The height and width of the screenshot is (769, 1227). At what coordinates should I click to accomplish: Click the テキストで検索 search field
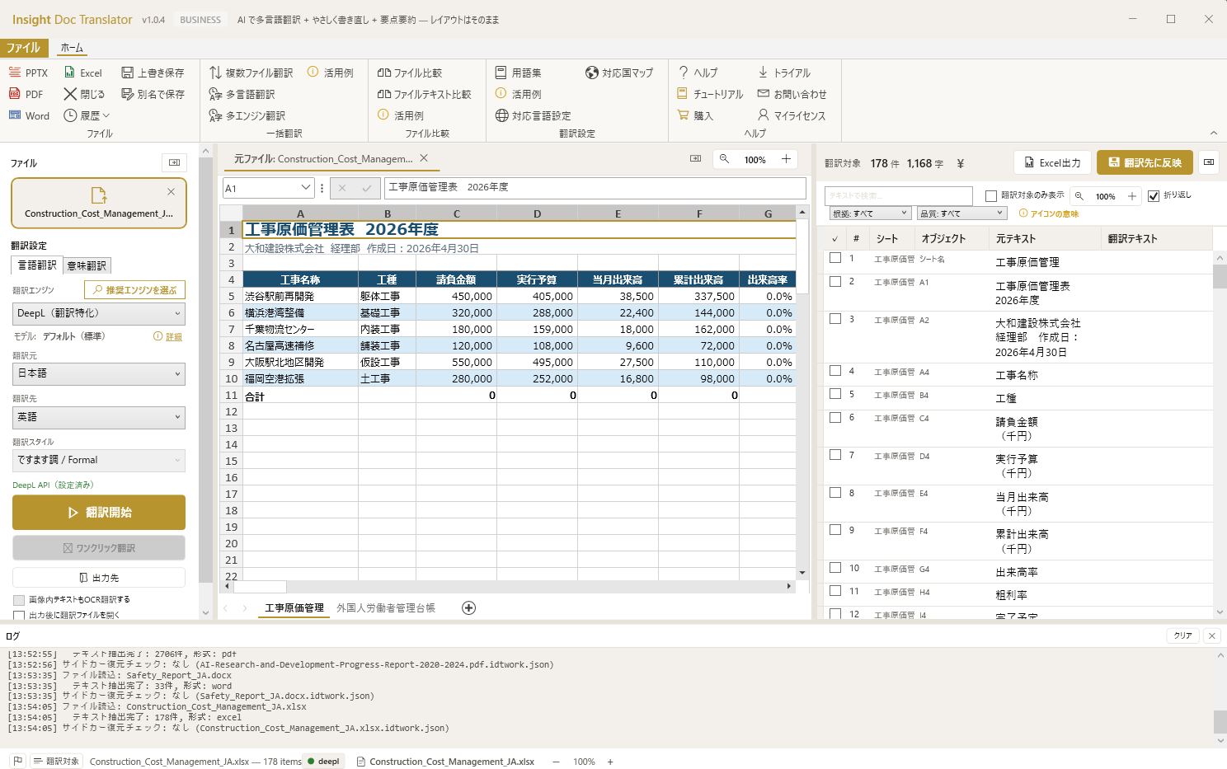point(898,196)
